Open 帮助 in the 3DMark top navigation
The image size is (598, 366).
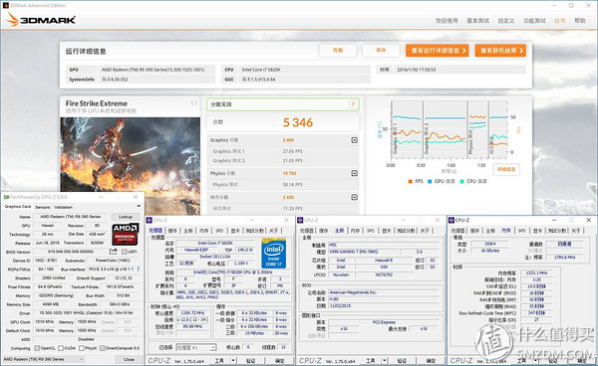(580, 21)
